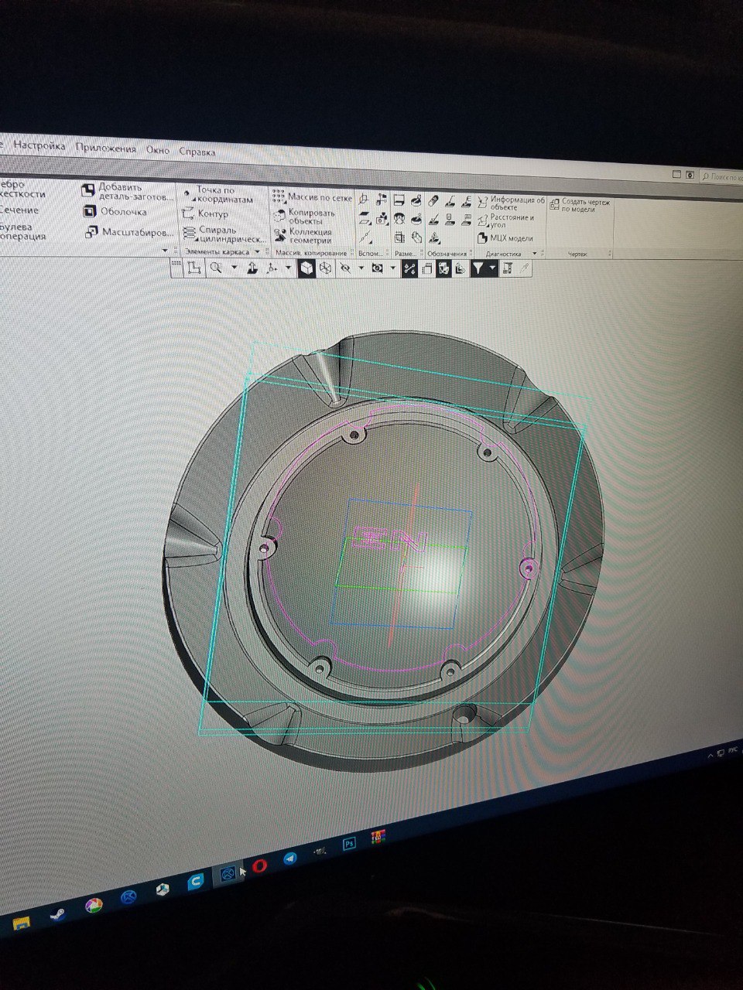Click the zoom magnifier tool
743x990 pixels.
216,268
